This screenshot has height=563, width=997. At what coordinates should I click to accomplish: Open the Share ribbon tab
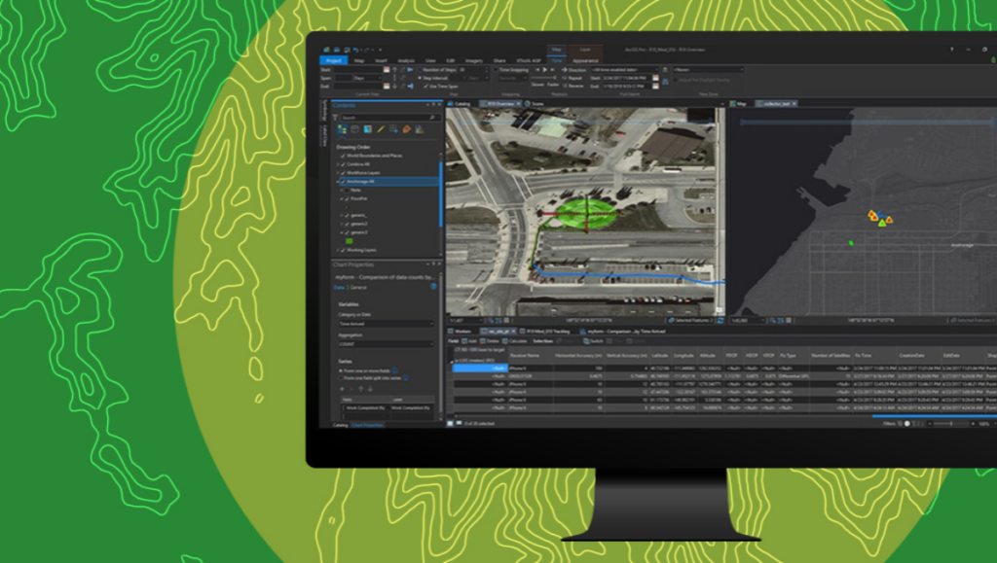click(x=499, y=60)
